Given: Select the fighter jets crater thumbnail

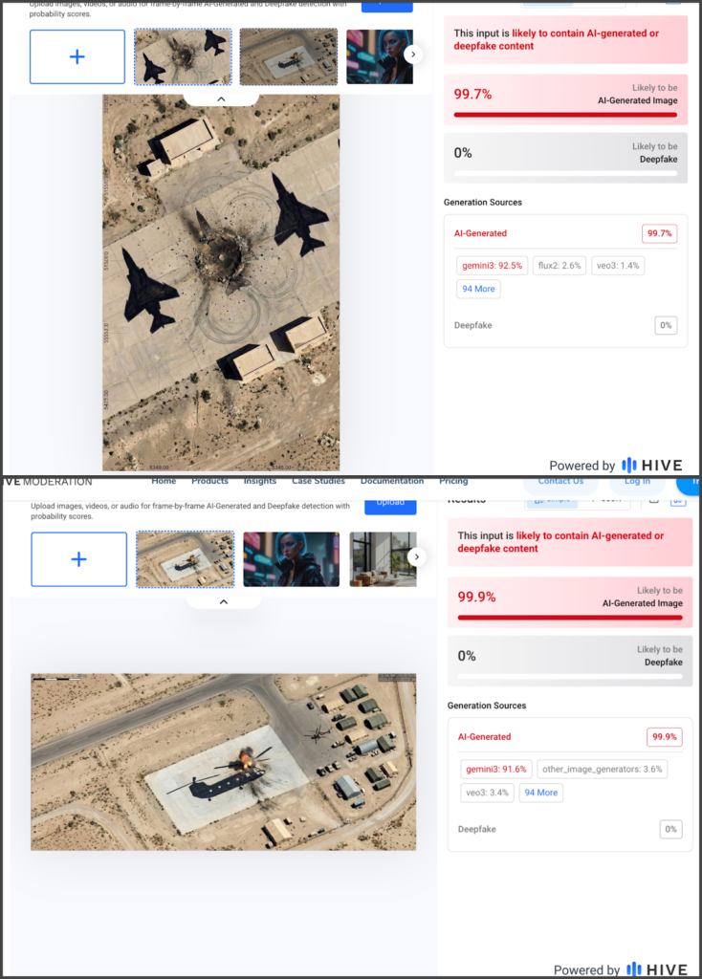Looking at the screenshot, I should [183, 56].
